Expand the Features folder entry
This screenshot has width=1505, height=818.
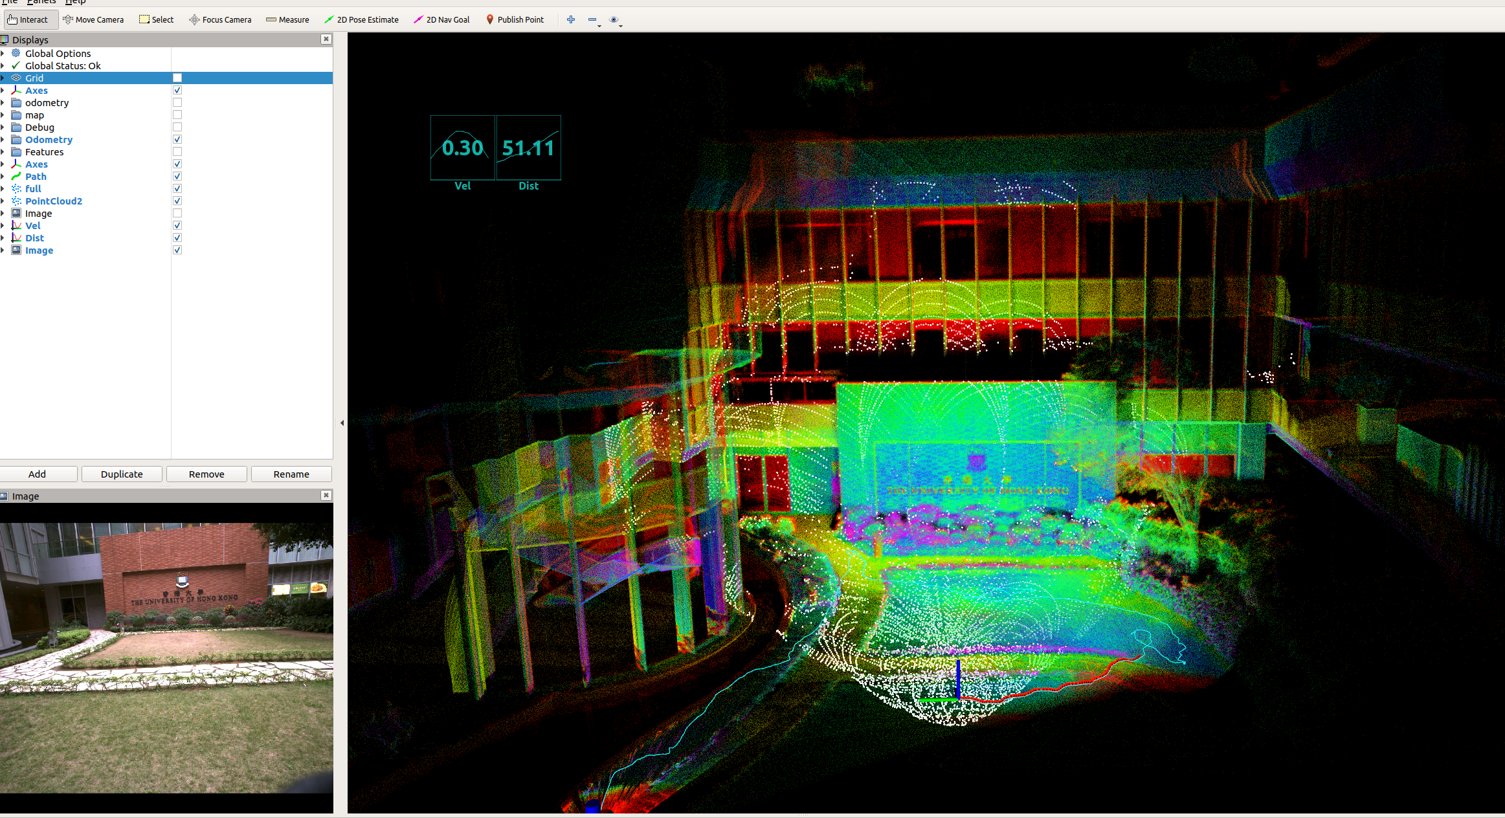[3, 152]
